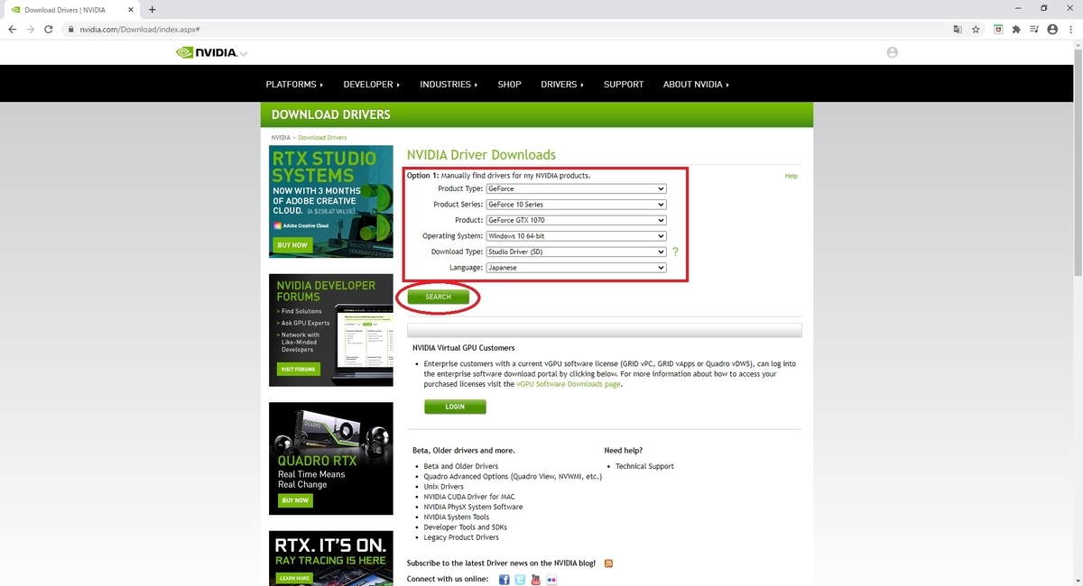Bookmark this page with the star icon
This screenshot has height=586, width=1083.
coord(977,29)
